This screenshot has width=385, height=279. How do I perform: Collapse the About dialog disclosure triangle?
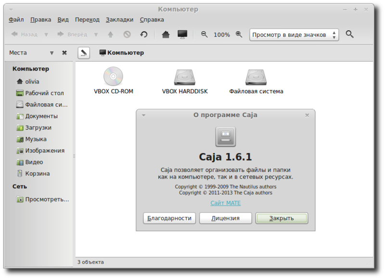(142, 115)
